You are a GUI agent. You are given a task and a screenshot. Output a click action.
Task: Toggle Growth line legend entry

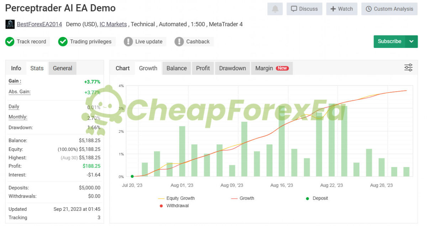pyautogui.click(x=243, y=198)
